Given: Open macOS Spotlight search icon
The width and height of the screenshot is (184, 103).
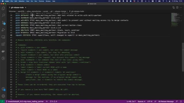Looking at the screenshot, I should 166,1.
